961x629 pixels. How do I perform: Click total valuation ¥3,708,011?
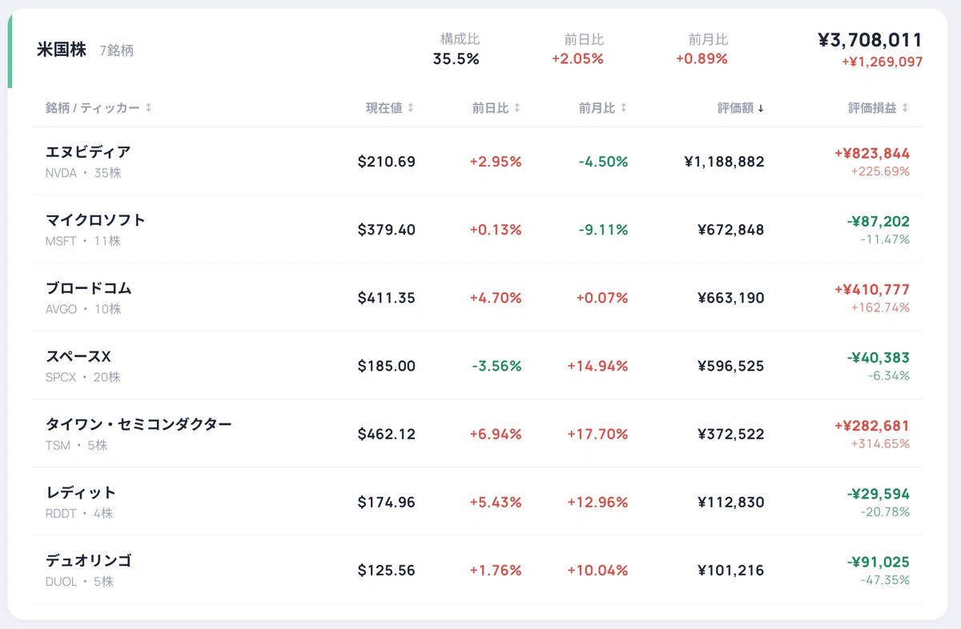point(870,40)
